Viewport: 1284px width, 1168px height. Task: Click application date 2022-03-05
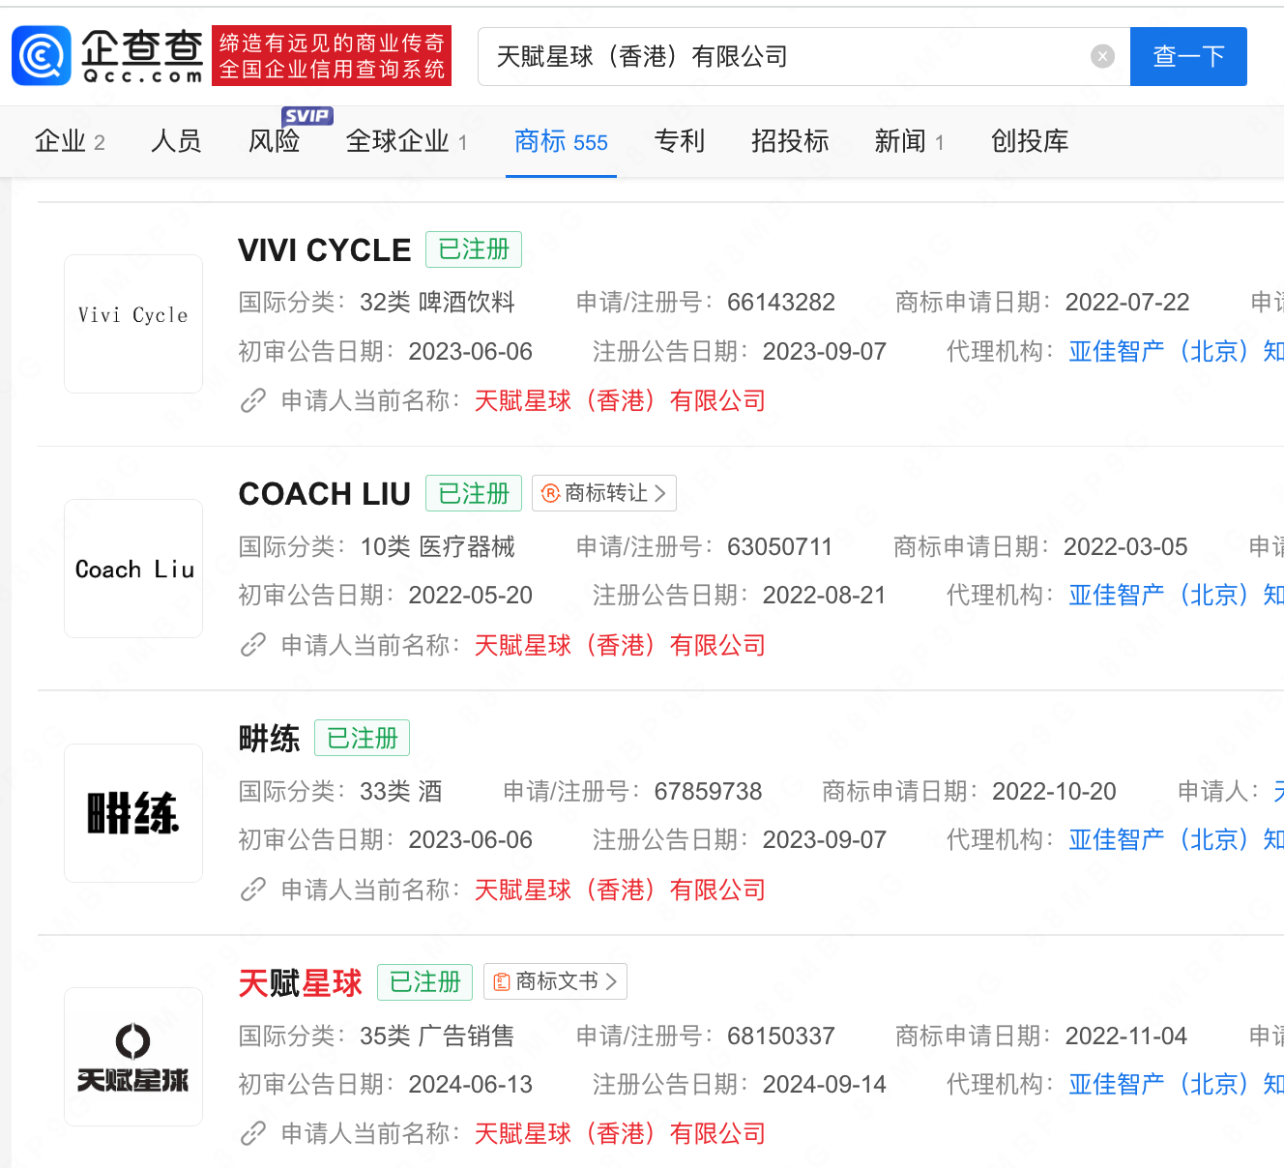click(1125, 546)
